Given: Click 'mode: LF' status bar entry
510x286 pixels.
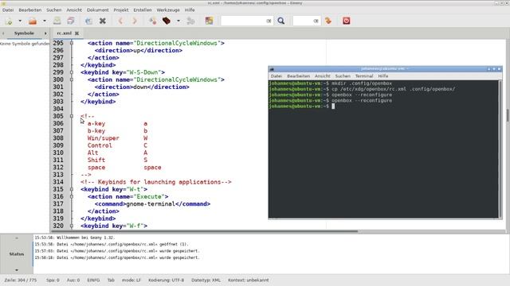Looking at the screenshot, I should (131, 280).
